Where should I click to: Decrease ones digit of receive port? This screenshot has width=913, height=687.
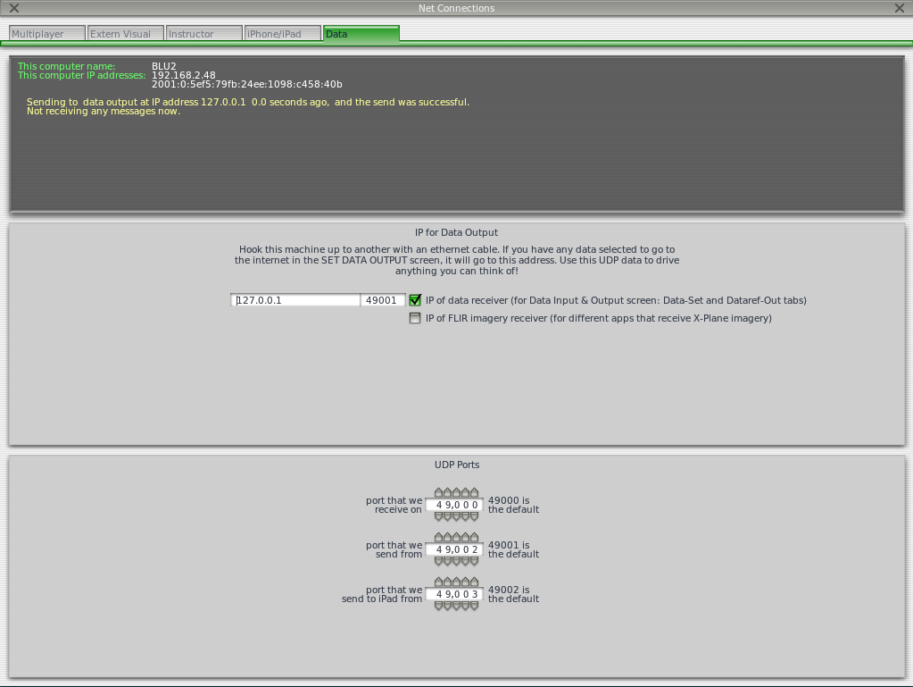click(x=474, y=516)
